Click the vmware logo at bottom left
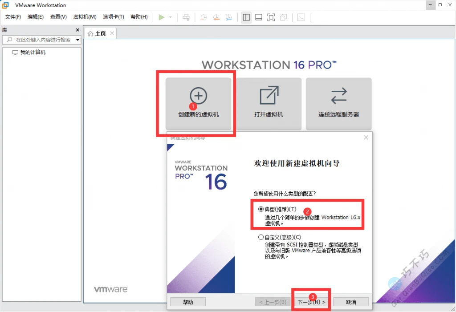Viewport: 456px width, 312px height. (111, 289)
